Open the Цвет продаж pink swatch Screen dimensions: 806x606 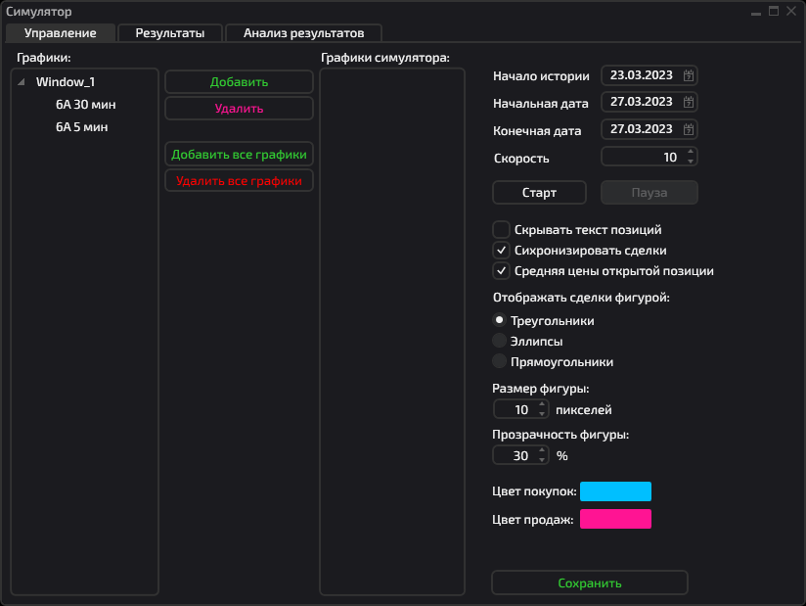(x=615, y=519)
